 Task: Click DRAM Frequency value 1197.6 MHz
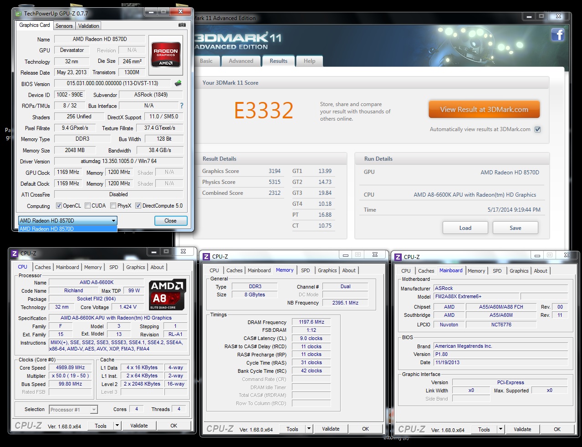coord(311,322)
